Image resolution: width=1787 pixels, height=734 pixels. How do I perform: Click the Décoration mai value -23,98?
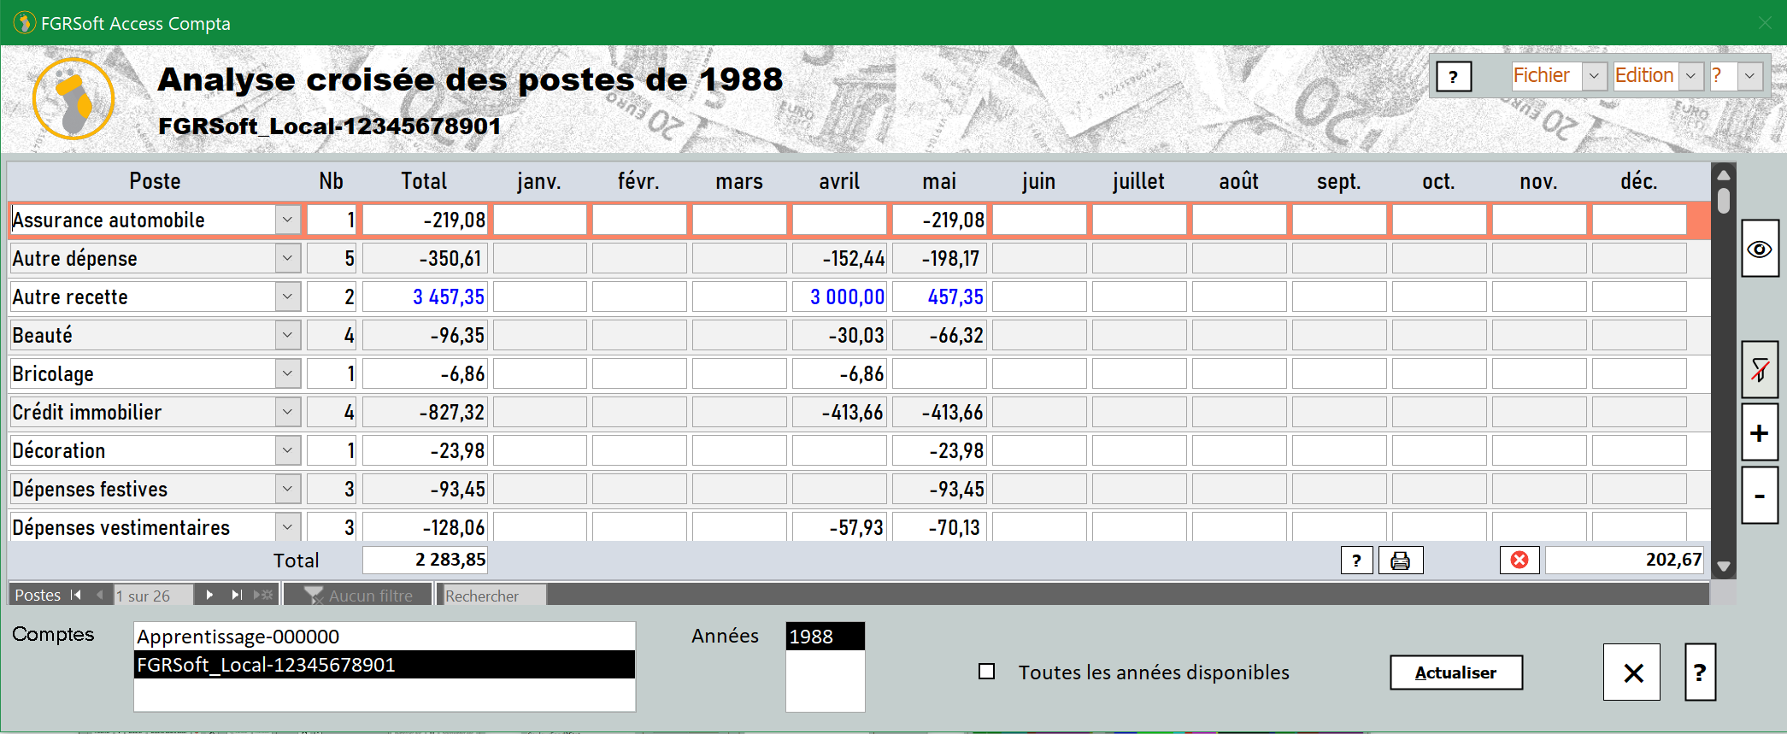tap(939, 450)
